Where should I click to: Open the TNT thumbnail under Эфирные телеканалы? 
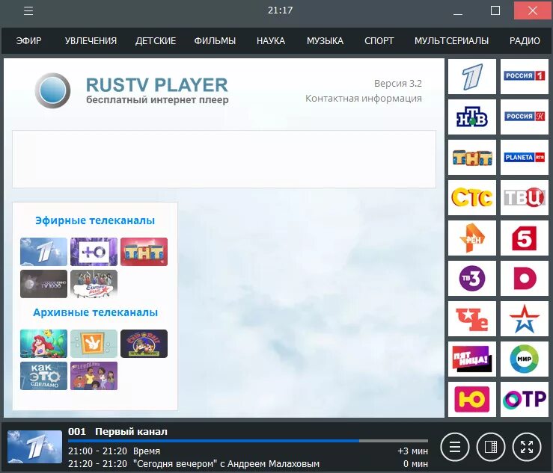pos(144,252)
